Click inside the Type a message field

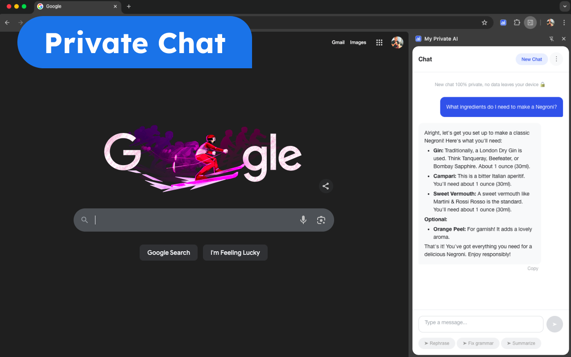pos(480,324)
